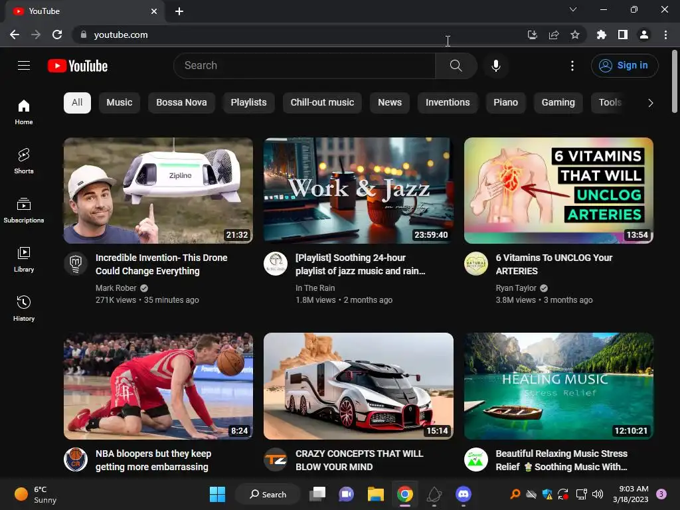This screenshot has height=510, width=680.
Task: Open Crazy Concepts car thumbnail
Action: (x=358, y=386)
